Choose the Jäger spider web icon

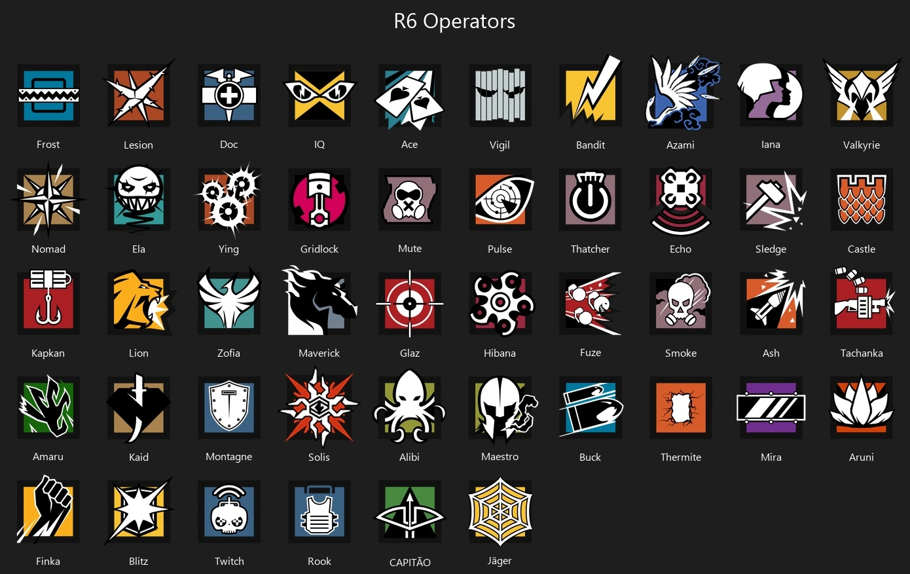point(500,511)
